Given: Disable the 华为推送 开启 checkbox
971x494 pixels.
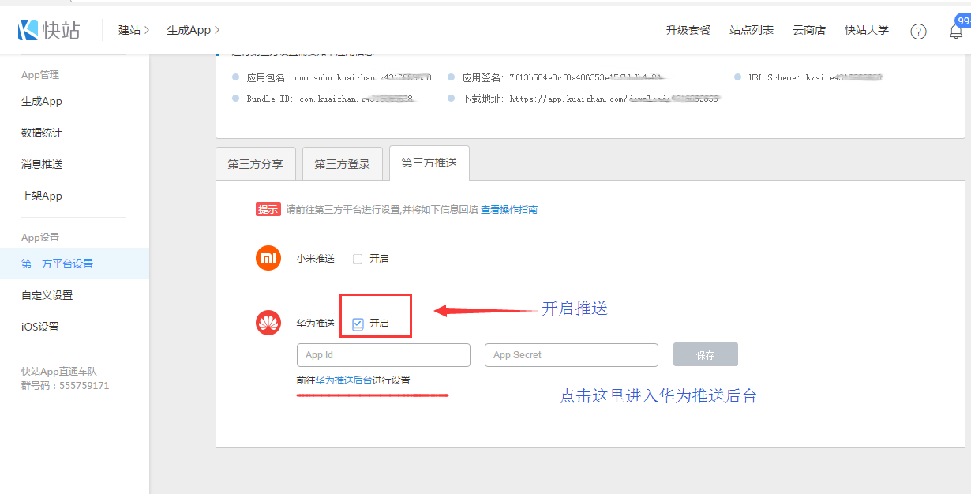Looking at the screenshot, I should point(358,324).
